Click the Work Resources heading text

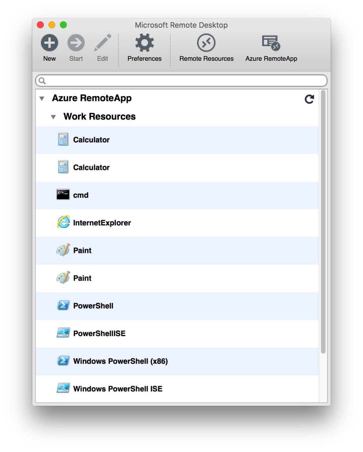point(100,117)
